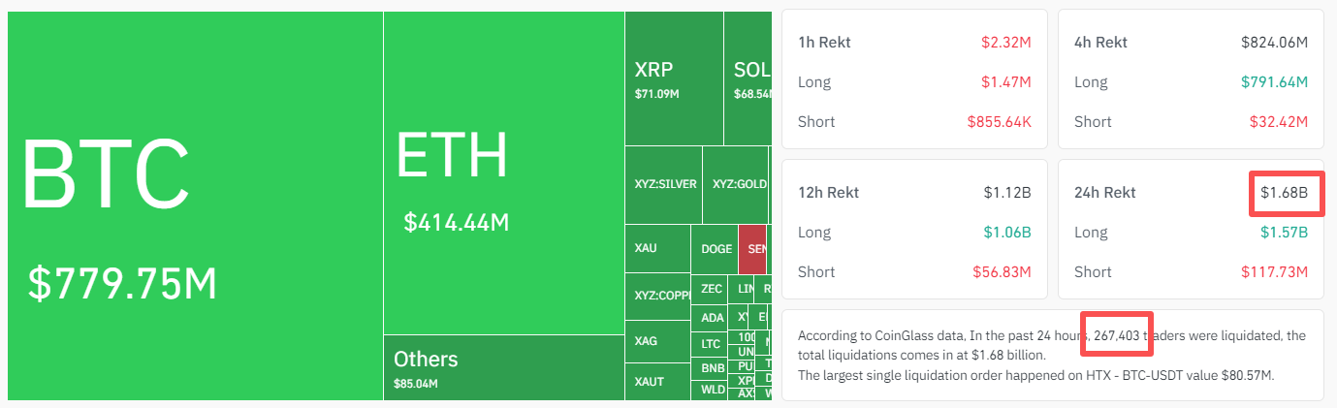Click the SOL heatmap tile
The height and width of the screenshot is (408, 1337).
click(748, 78)
